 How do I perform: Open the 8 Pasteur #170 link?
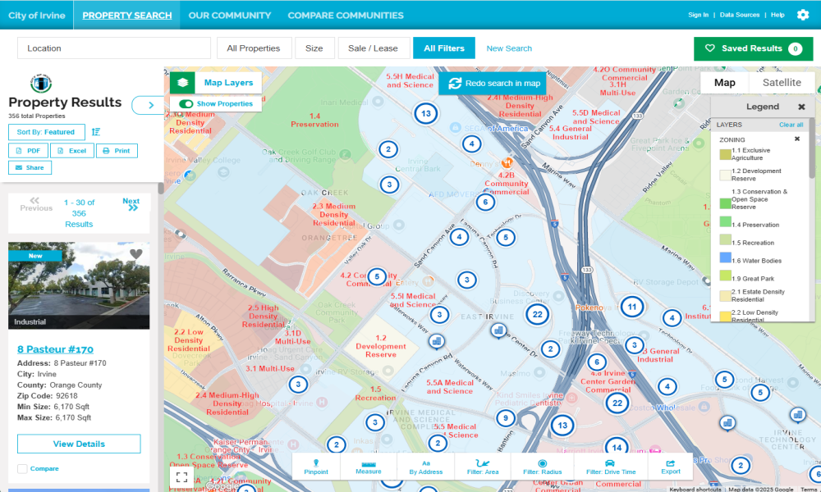point(56,349)
